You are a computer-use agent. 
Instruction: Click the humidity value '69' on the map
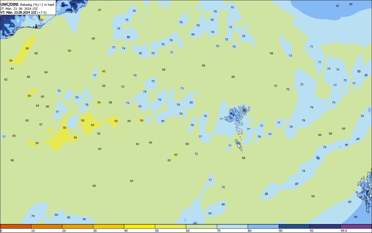[344, 129]
